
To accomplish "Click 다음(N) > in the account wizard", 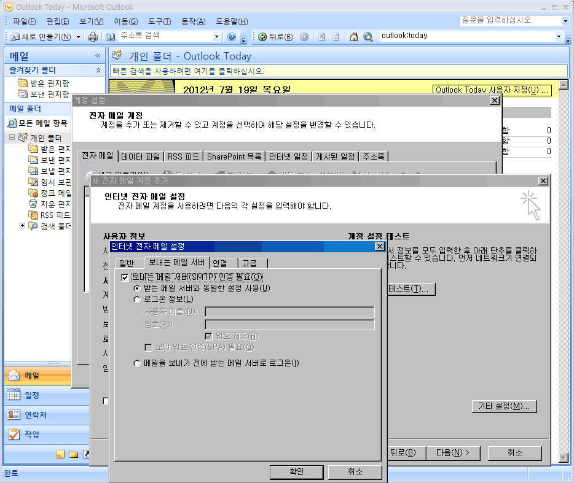I will click(x=453, y=453).
